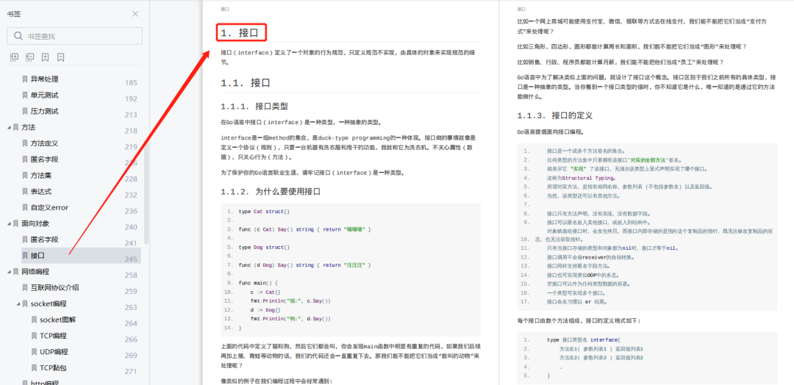
Task: Click the bookmark icon beside TCP编程
Action: (34, 336)
